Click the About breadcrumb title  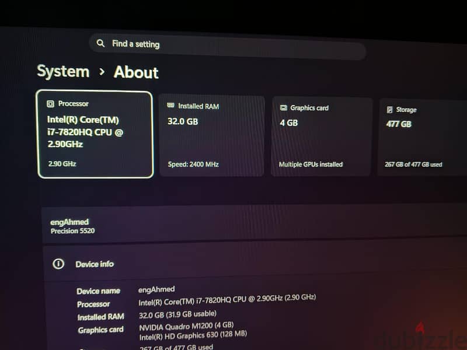pos(136,72)
